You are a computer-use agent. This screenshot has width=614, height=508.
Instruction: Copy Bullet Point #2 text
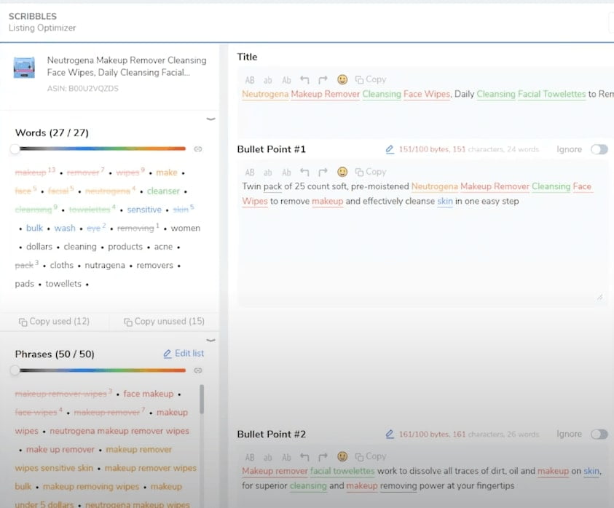coord(371,457)
